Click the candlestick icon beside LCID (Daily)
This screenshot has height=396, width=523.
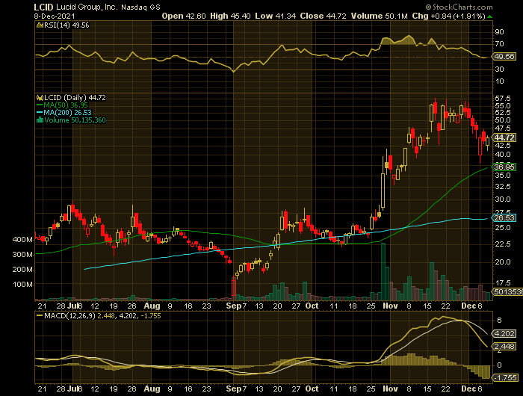[x=40, y=98]
